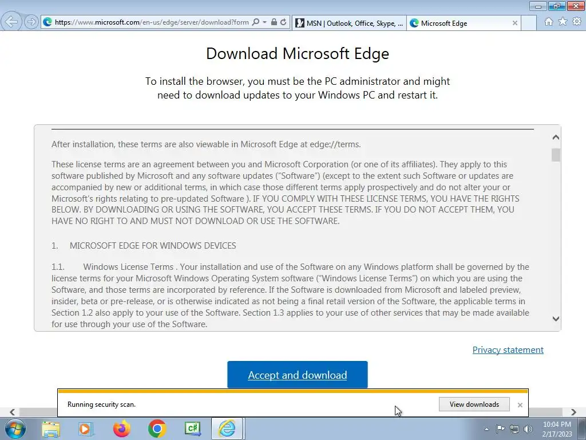The width and height of the screenshot is (586, 440).
Task: Click the Download Microsoft Edge heading
Action: [298, 53]
